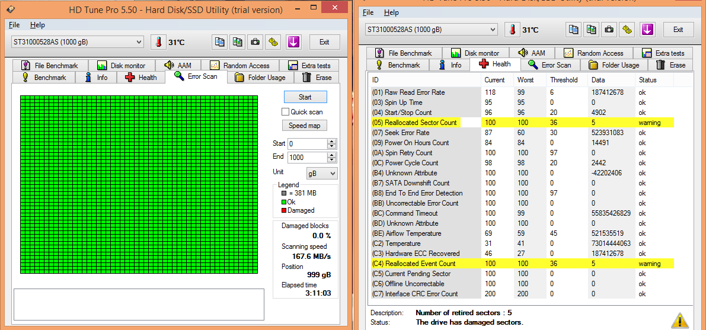The height and width of the screenshot is (330, 706).
Task: Open Erase tab in left window
Action: pos(317,78)
